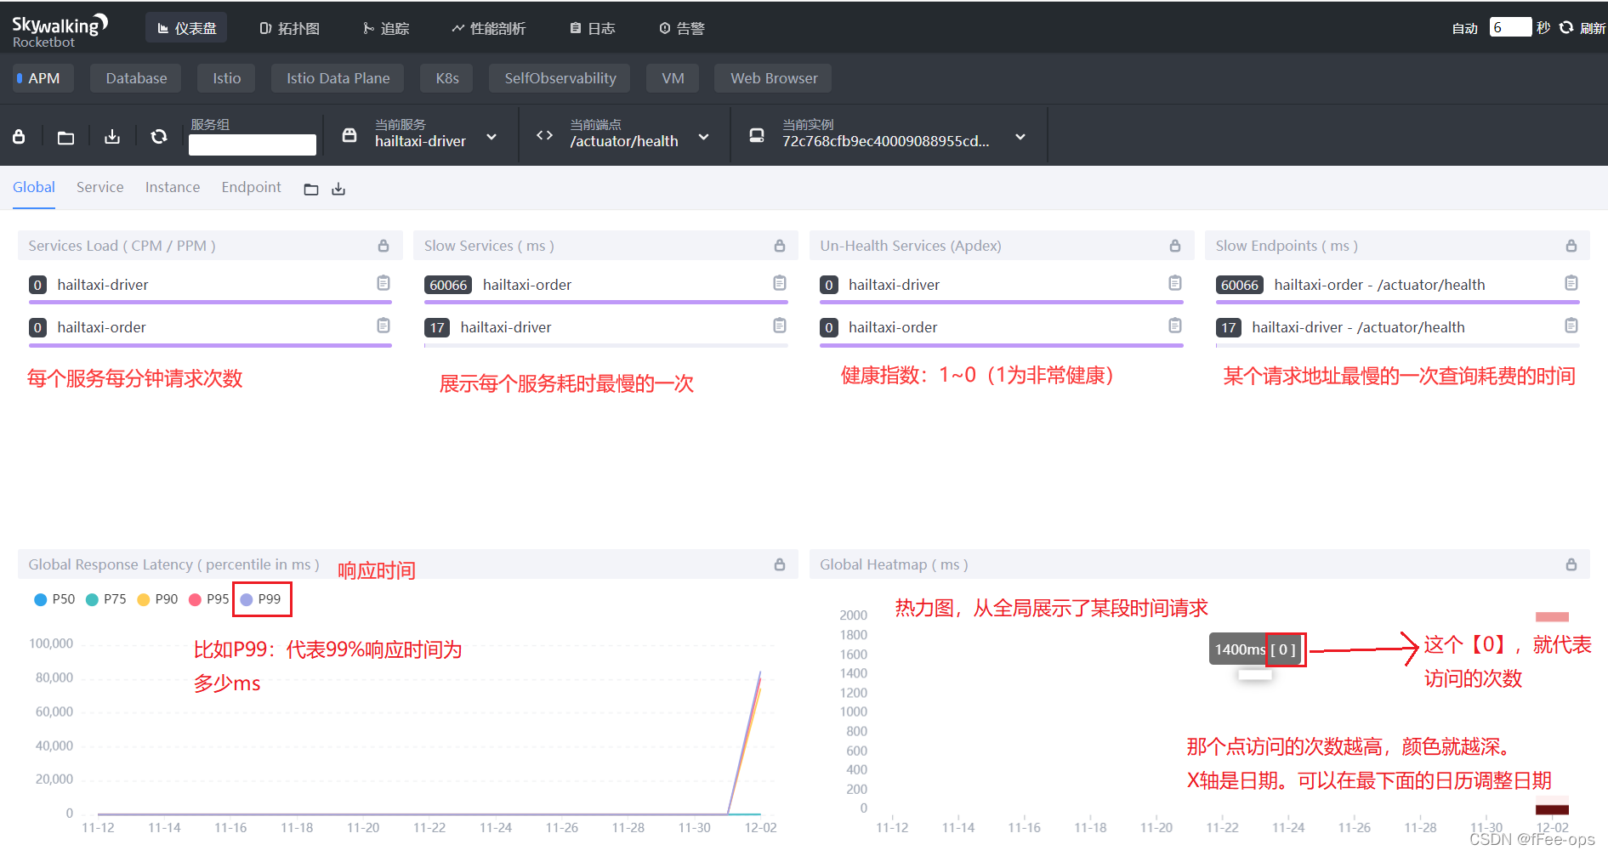
Task: Click folder icon next to Endpoint tab
Action: pyautogui.click(x=311, y=189)
